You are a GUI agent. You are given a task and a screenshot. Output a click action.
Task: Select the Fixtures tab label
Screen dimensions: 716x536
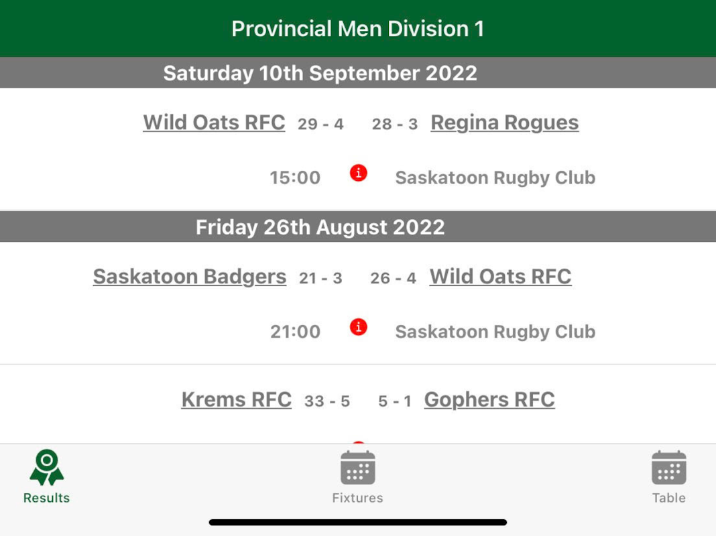[357, 498]
